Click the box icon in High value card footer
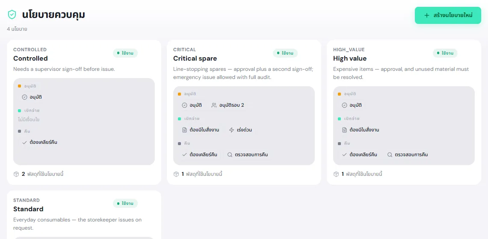Viewport: 488px width, 239px height. pyautogui.click(x=336, y=174)
